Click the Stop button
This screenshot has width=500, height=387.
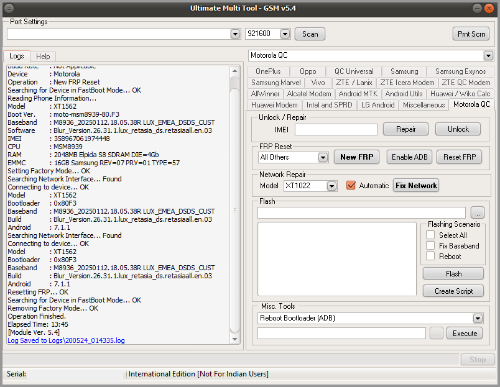478,360
